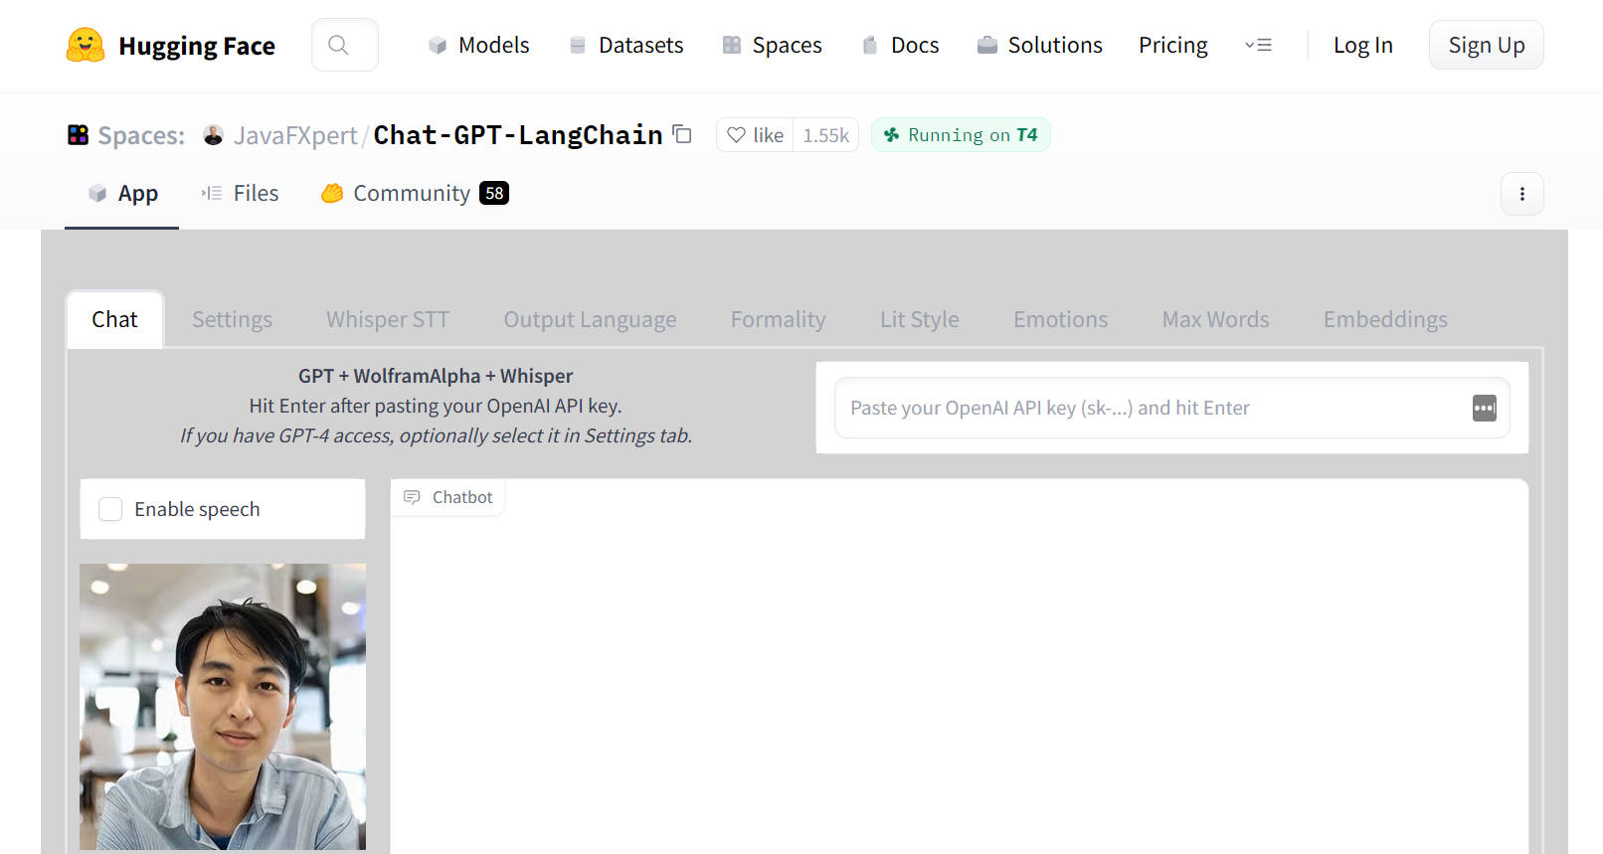Click the Chatbot label icon
The height and width of the screenshot is (854, 1603).
click(x=412, y=497)
